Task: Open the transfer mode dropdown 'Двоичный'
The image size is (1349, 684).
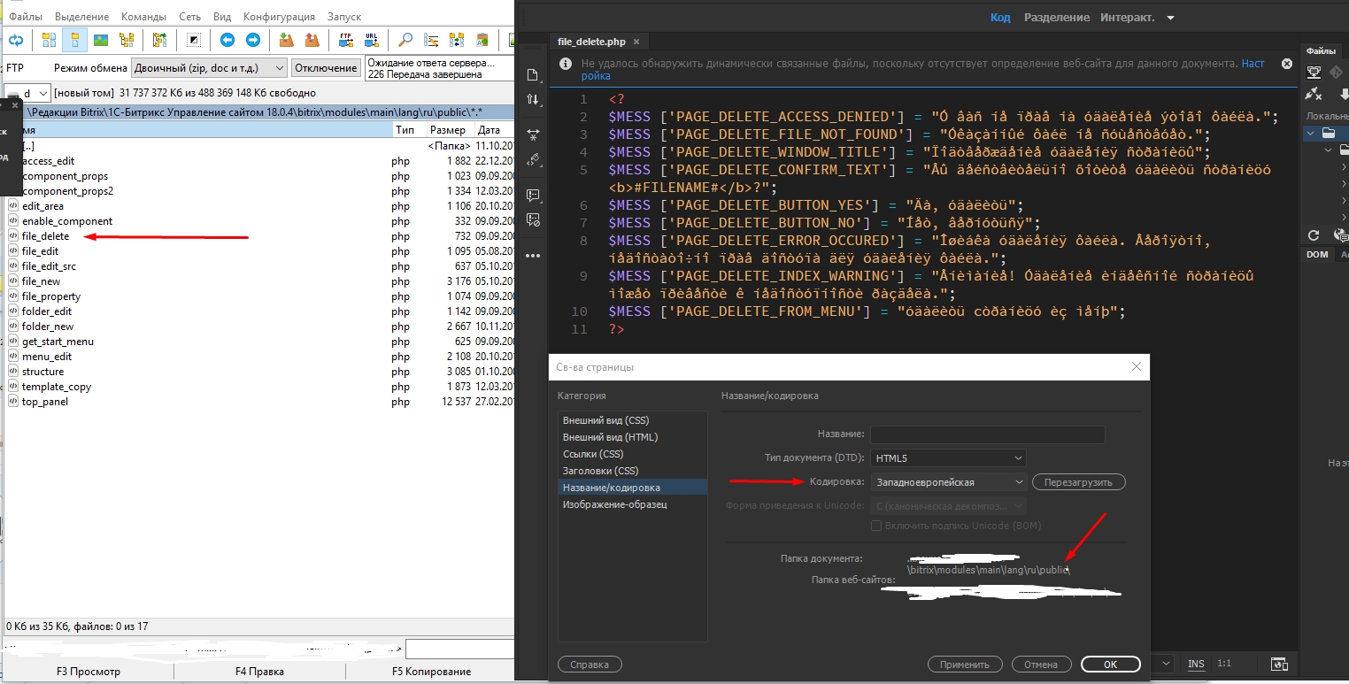Action: point(209,68)
